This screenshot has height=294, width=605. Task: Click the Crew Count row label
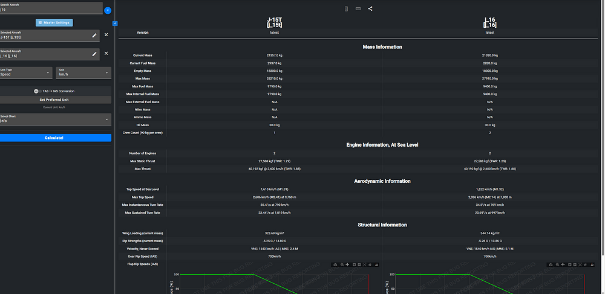pos(142,132)
